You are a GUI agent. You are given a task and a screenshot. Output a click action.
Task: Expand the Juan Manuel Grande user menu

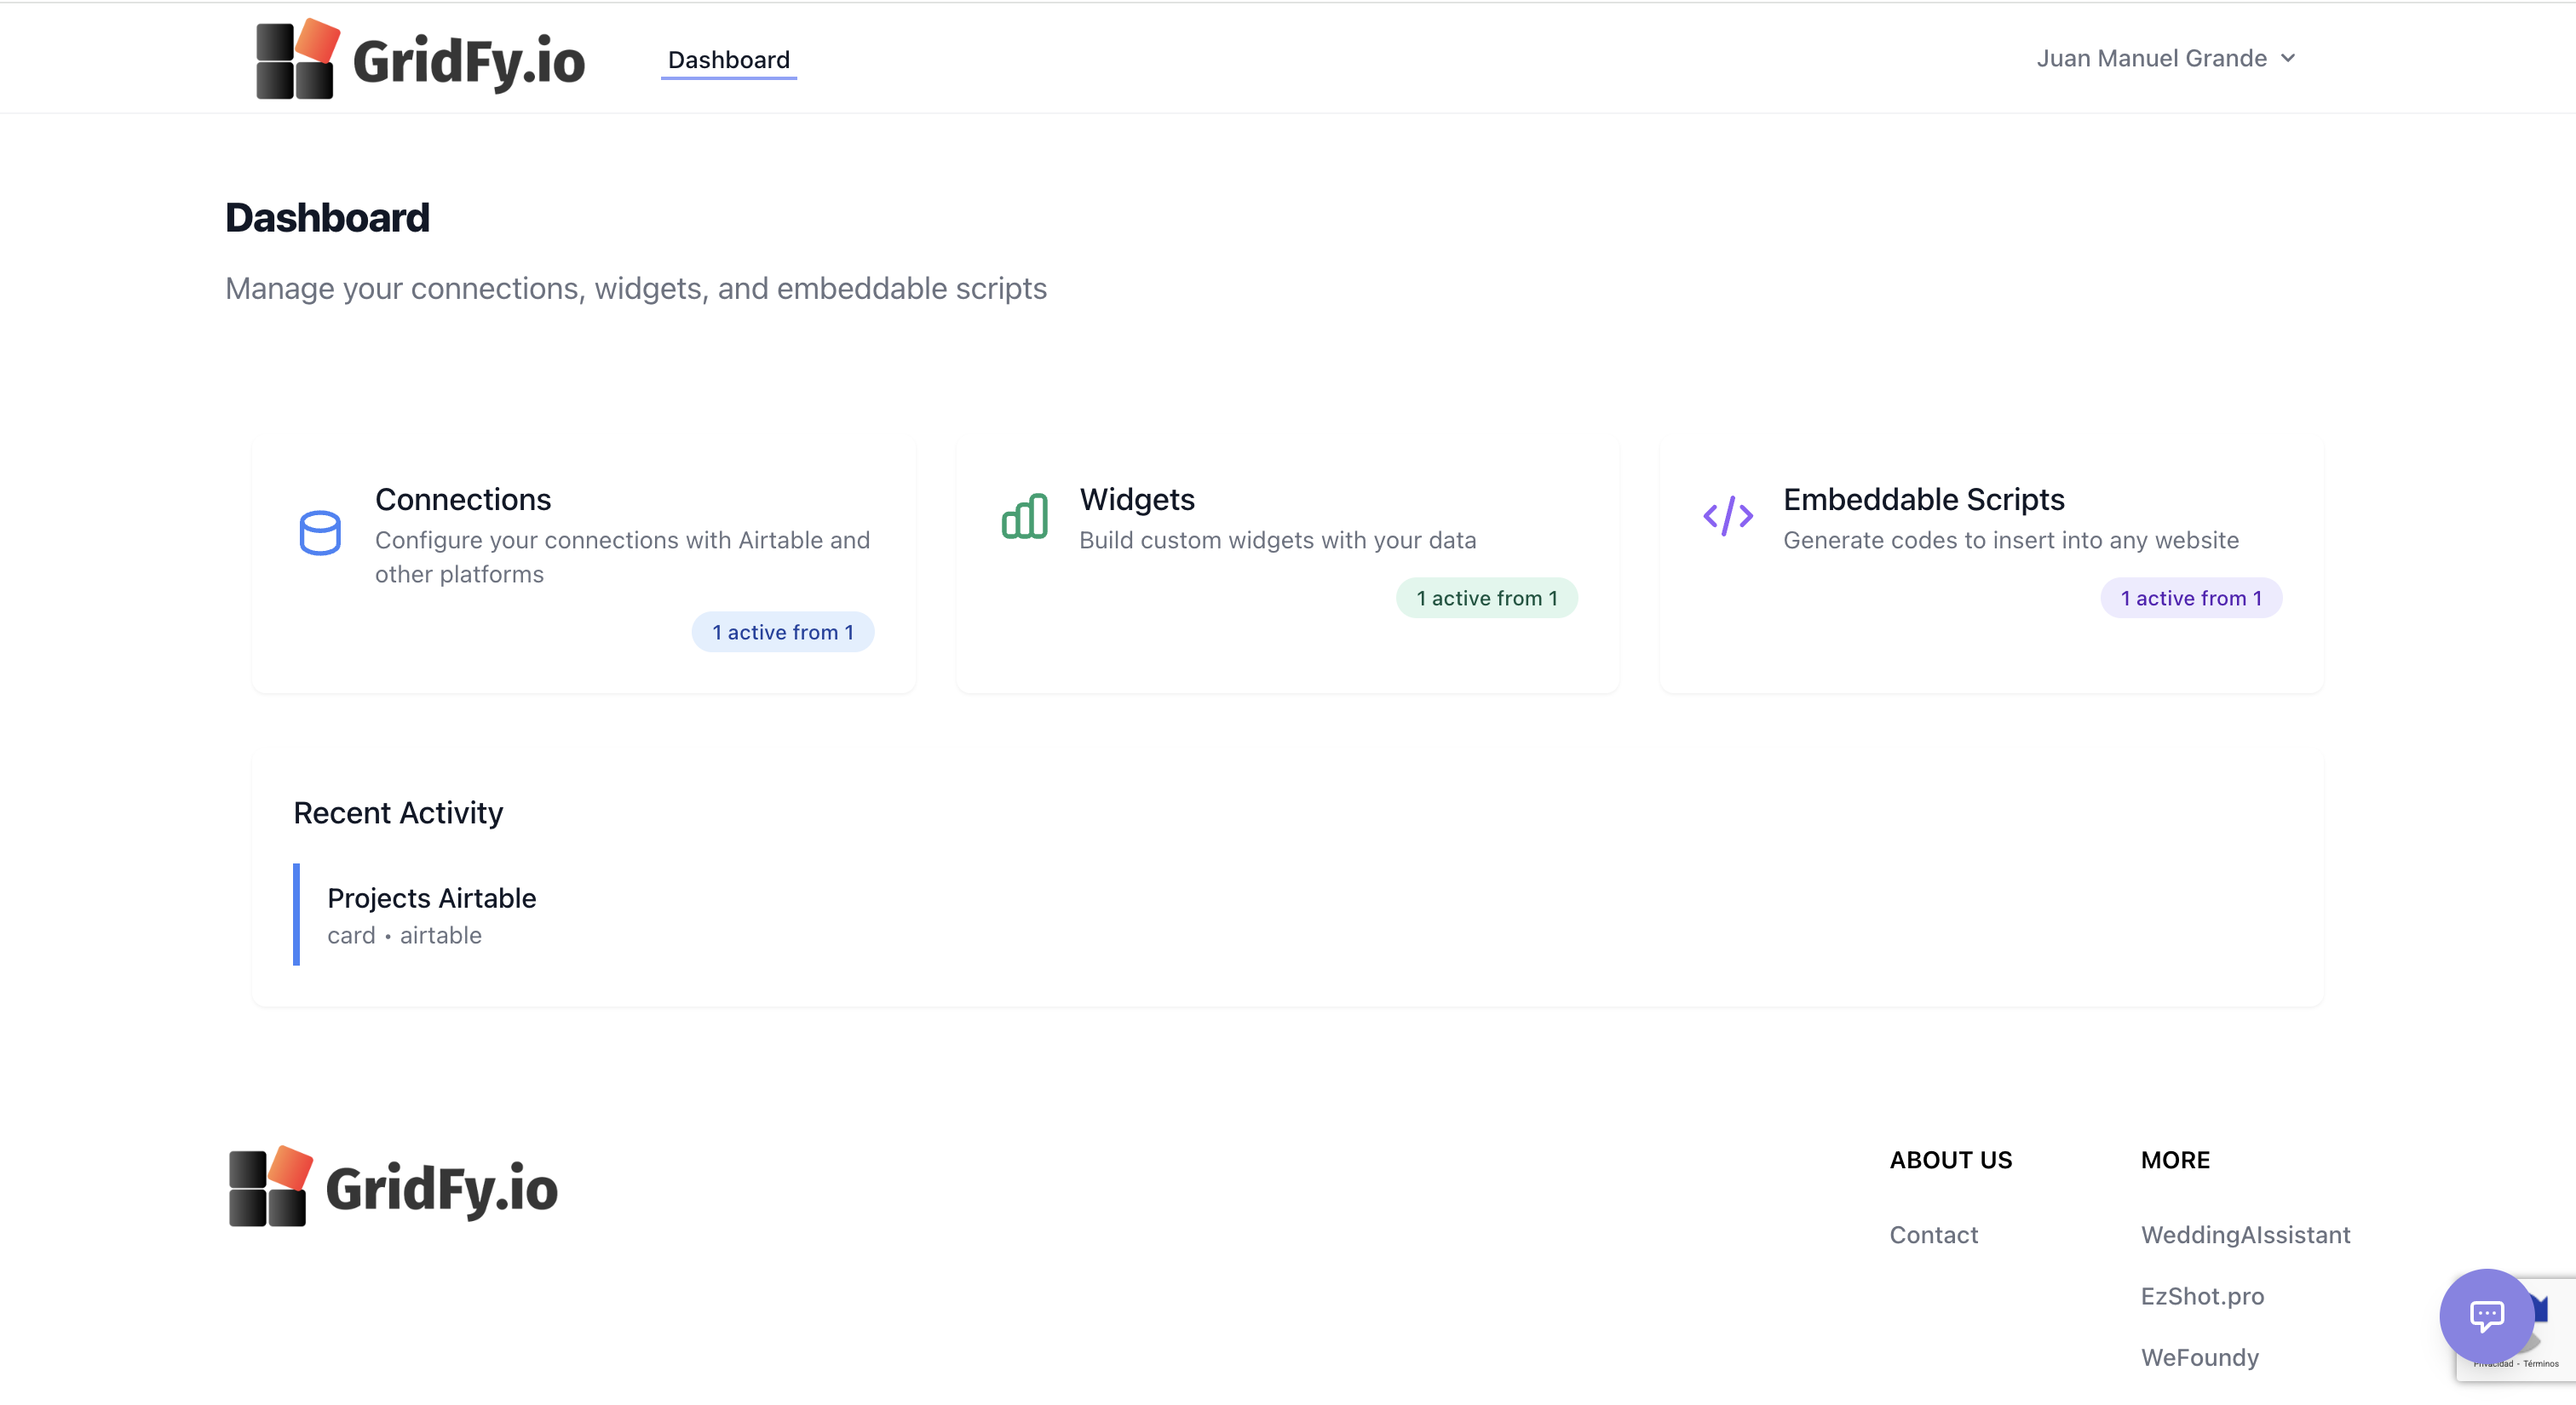2151,58
